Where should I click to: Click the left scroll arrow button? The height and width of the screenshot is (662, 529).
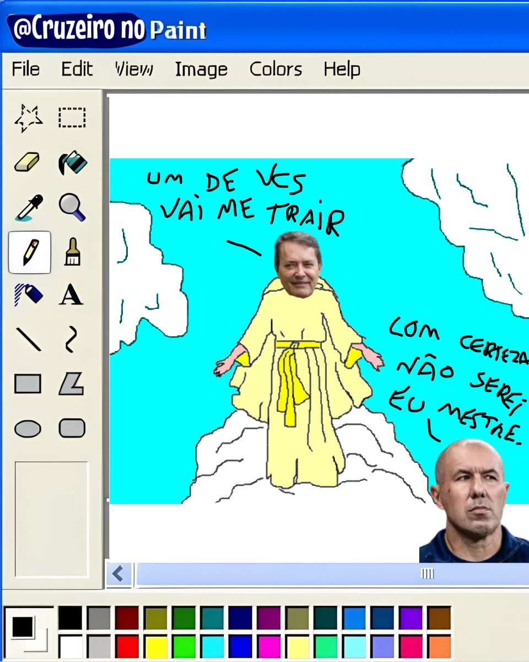[x=116, y=574]
